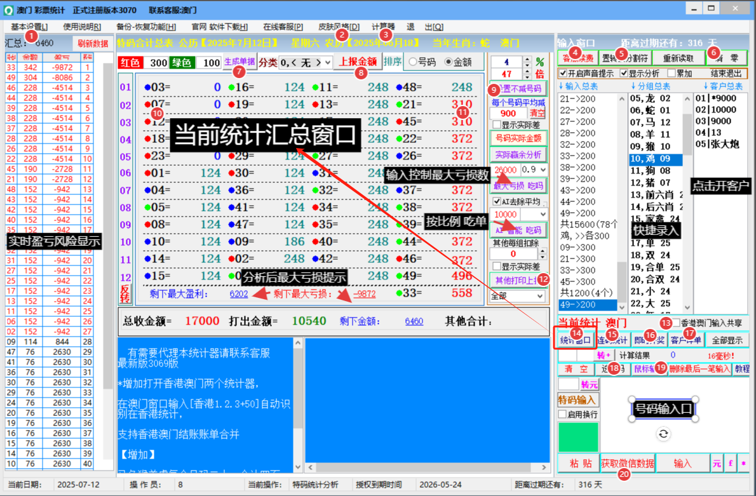The height and width of the screenshot is (496, 756).
Task: Click the 生成单据 button
Action: tap(240, 62)
